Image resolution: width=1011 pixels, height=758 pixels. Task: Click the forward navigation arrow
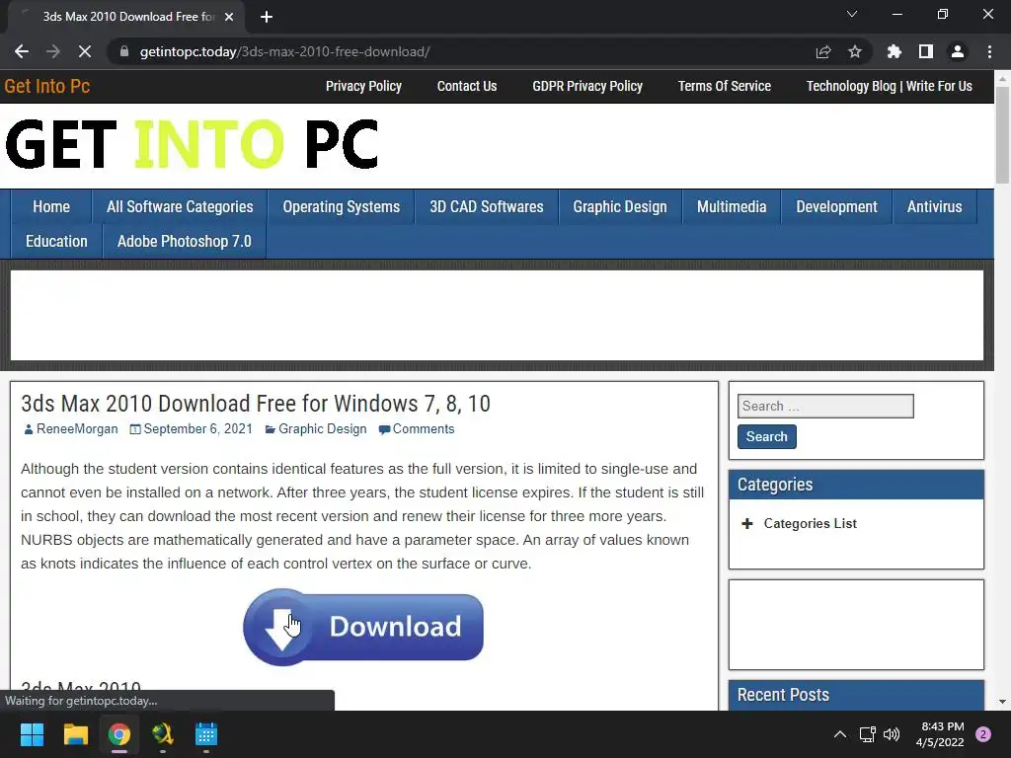point(53,51)
